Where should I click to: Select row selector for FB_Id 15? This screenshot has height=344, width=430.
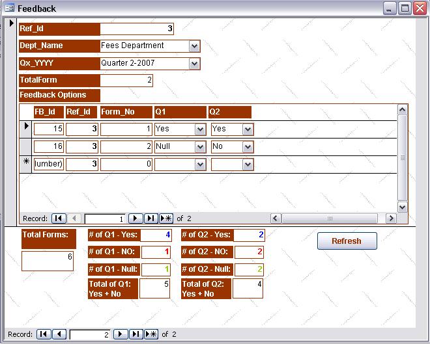(x=26, y=129)
